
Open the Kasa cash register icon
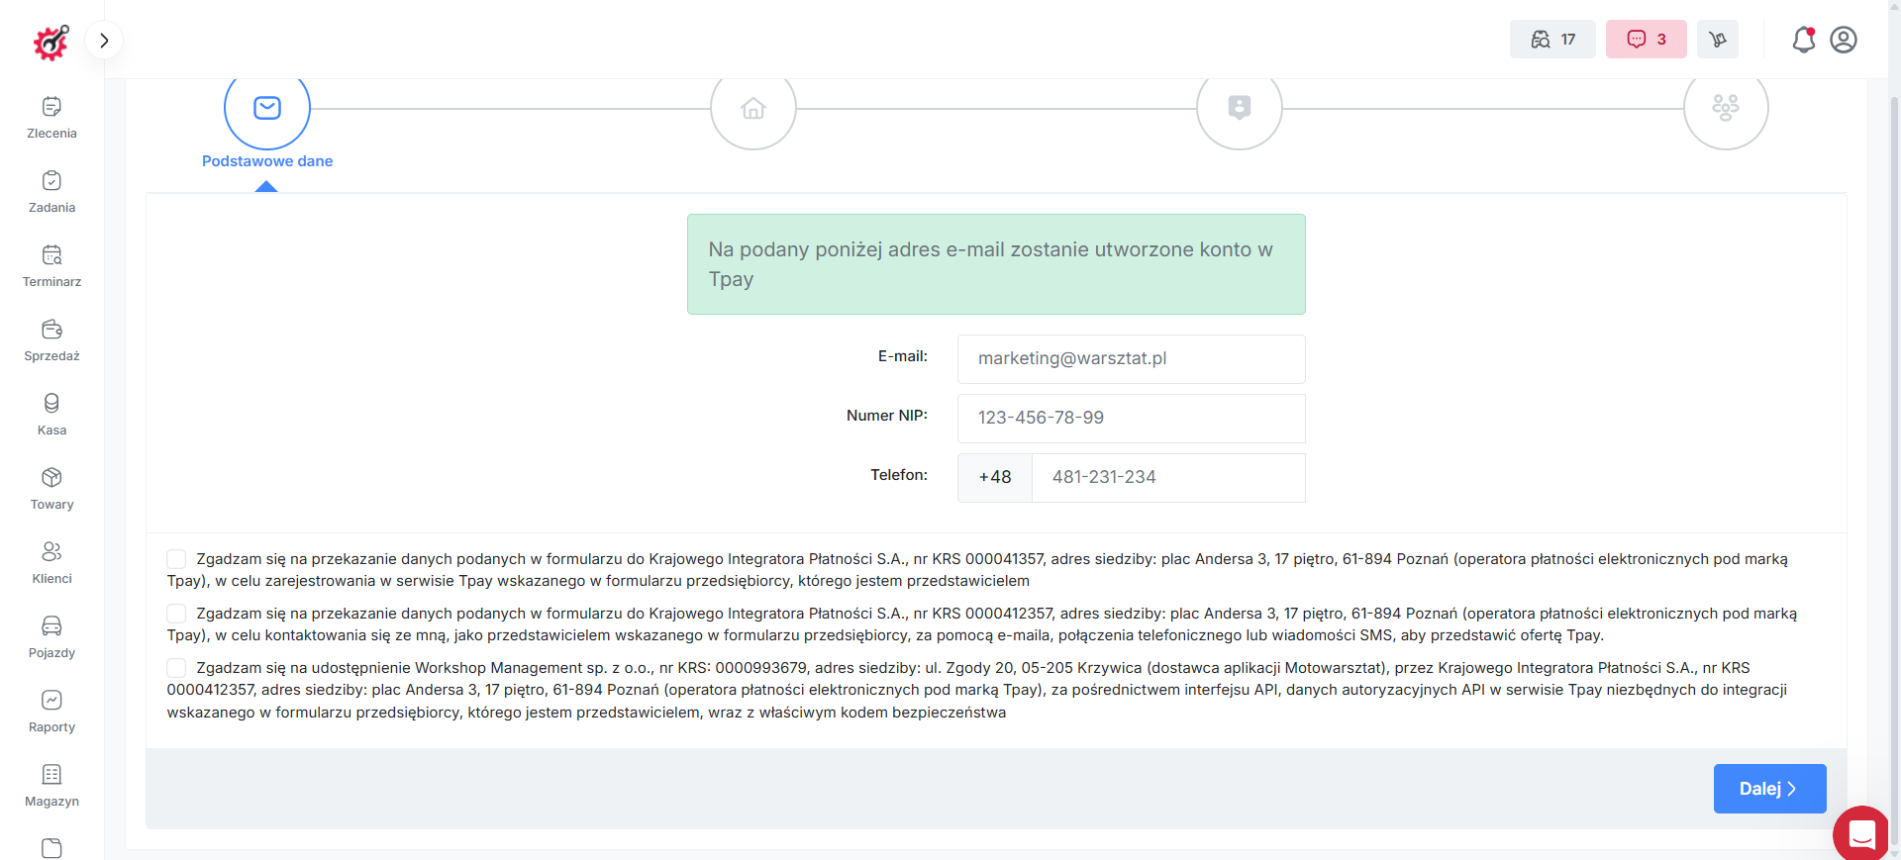(51, 404)
